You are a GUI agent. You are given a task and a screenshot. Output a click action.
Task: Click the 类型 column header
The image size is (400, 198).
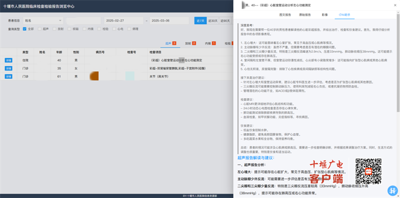pyautogui.click(x=25, y=52)
